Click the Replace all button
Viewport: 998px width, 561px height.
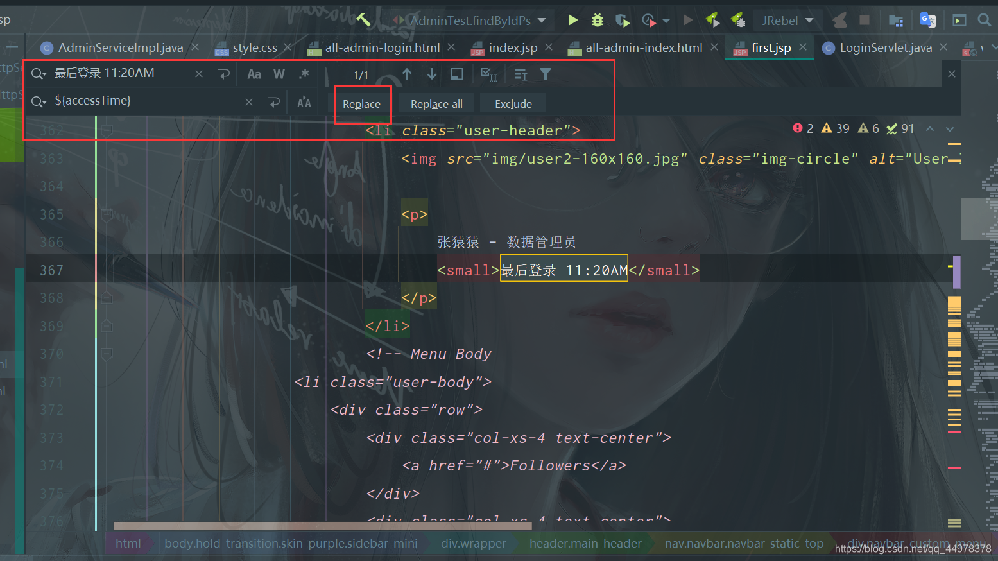click(x=436, y=104)
